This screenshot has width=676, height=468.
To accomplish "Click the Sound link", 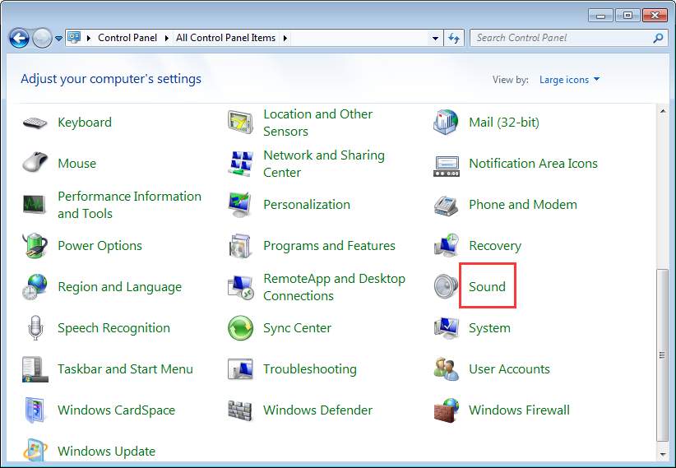I will click(487, 286).
